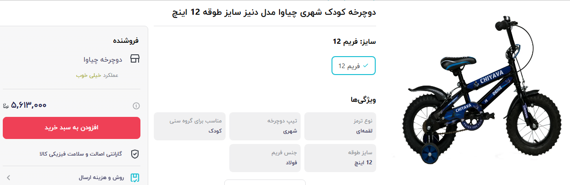Viewport: 570px width, 185px height.
Task: Select the فریم 12 size option
Action: [x=354, y=66]
